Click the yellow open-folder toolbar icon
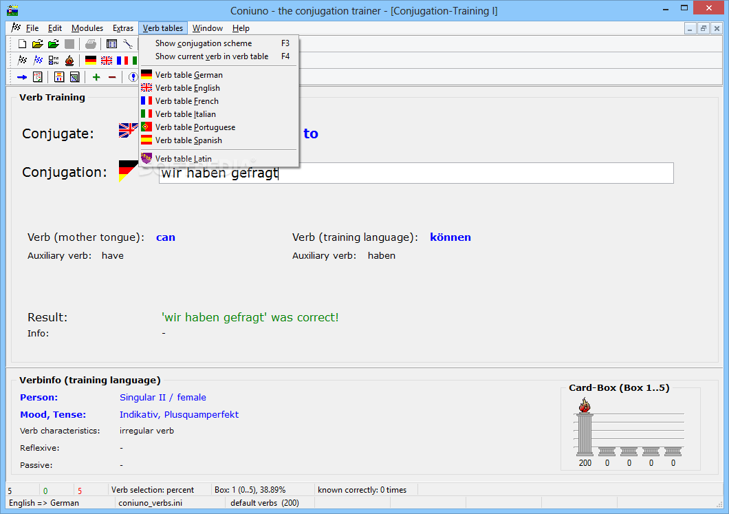Screen dimensions: 729x514 click(x=38, y=44)
